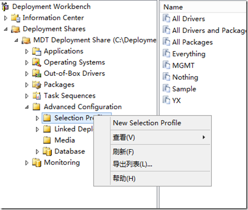Select the Out-of-Box Drivers tree label

[75, 74]
